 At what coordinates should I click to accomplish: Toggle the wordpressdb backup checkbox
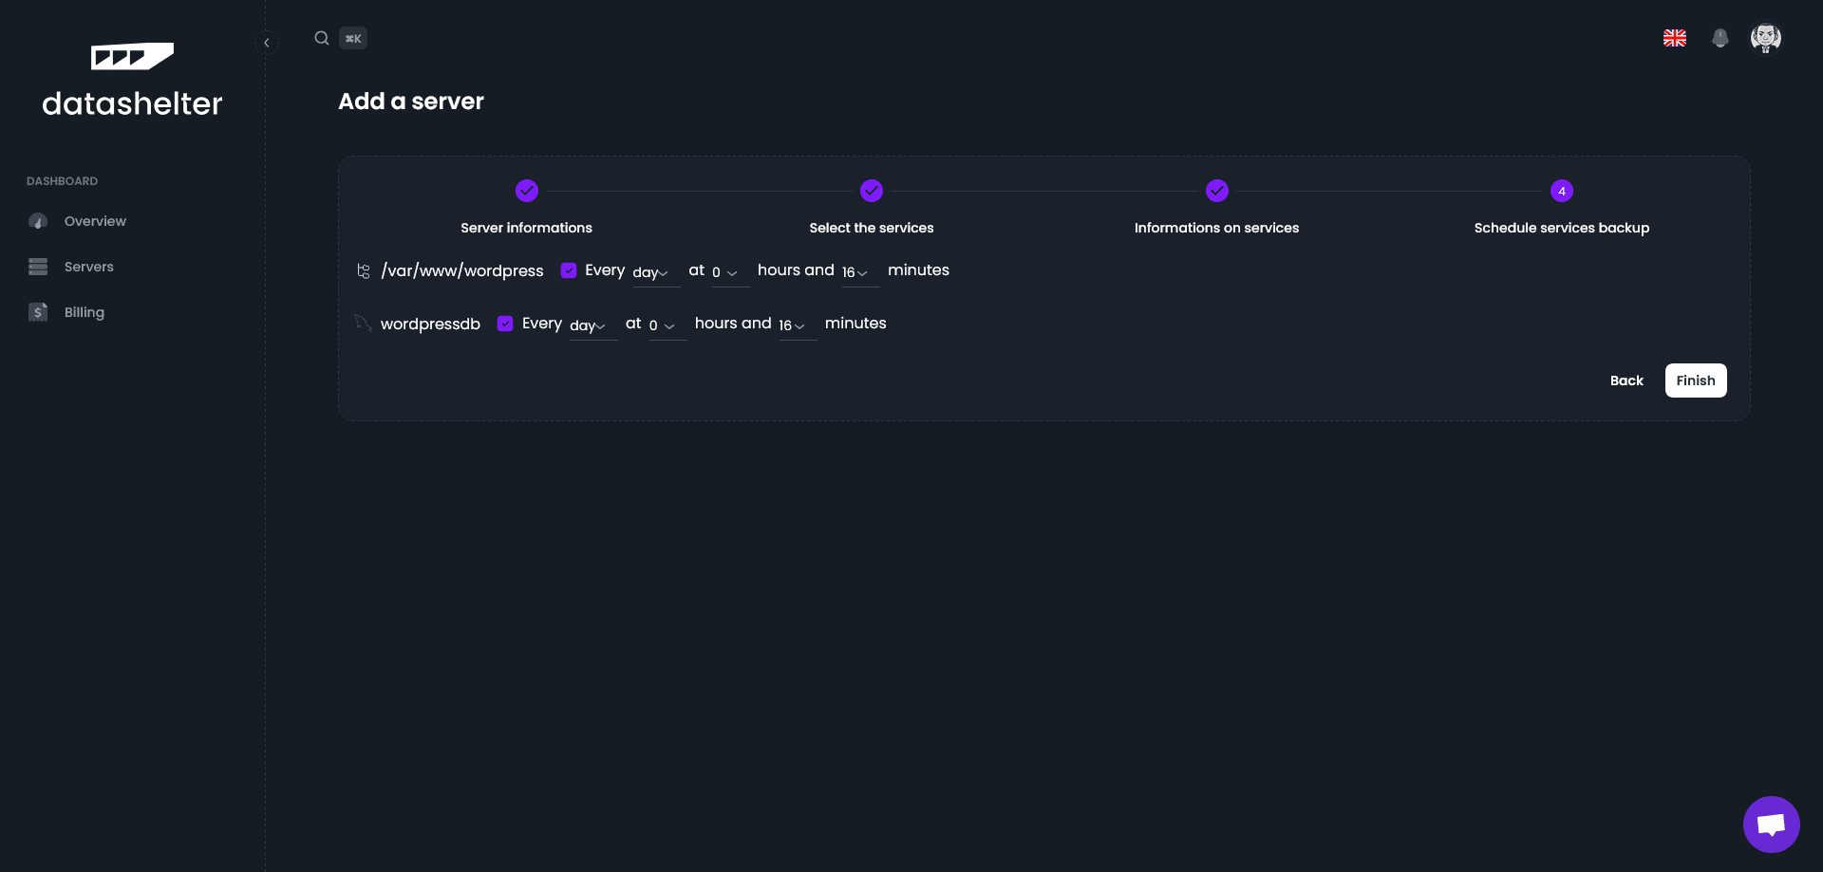(x=505, y=324)
